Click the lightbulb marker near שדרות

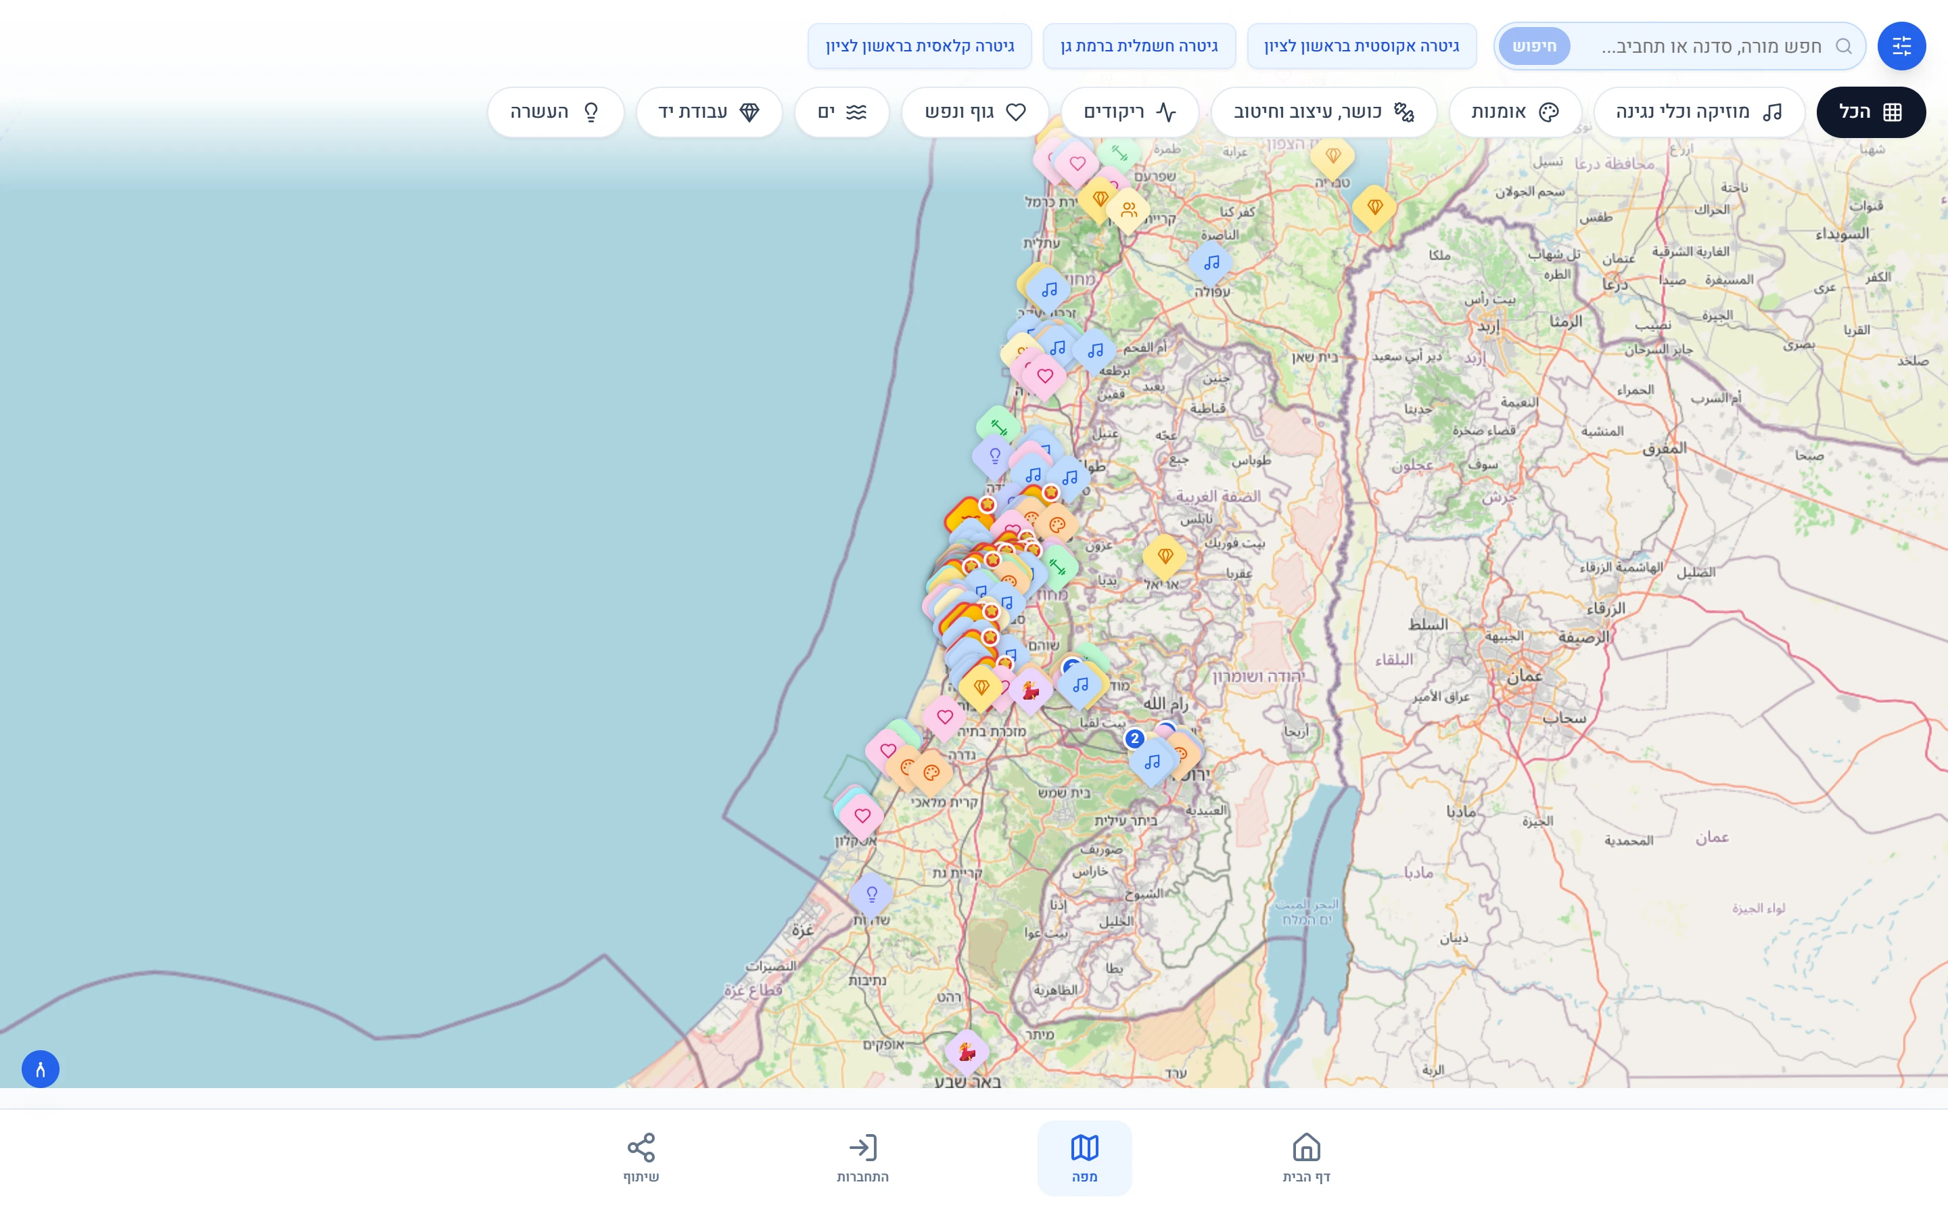point(871,894)
